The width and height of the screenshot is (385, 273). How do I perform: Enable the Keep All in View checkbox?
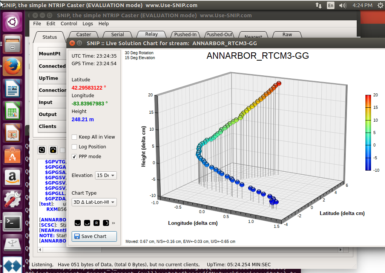pyautogui.click(x=74, y=137)
